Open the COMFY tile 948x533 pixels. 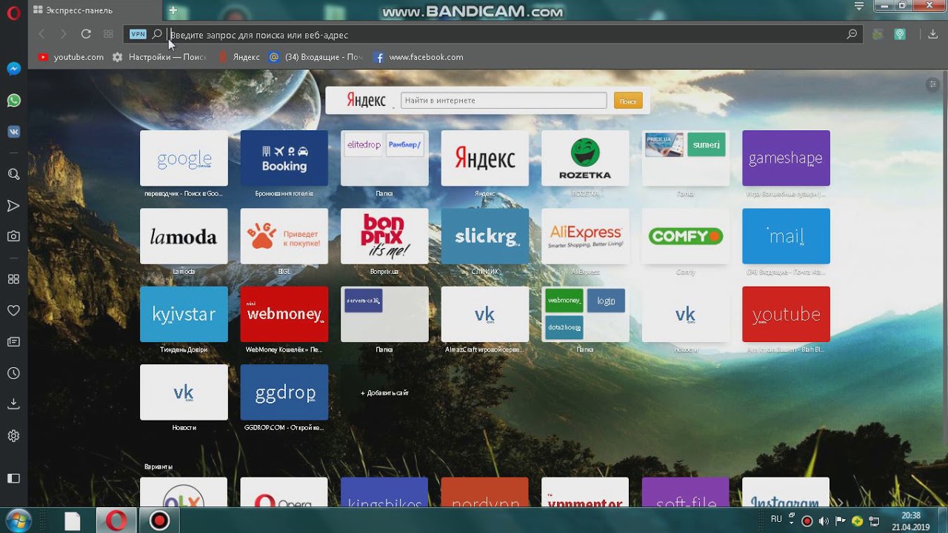[686, 236]
